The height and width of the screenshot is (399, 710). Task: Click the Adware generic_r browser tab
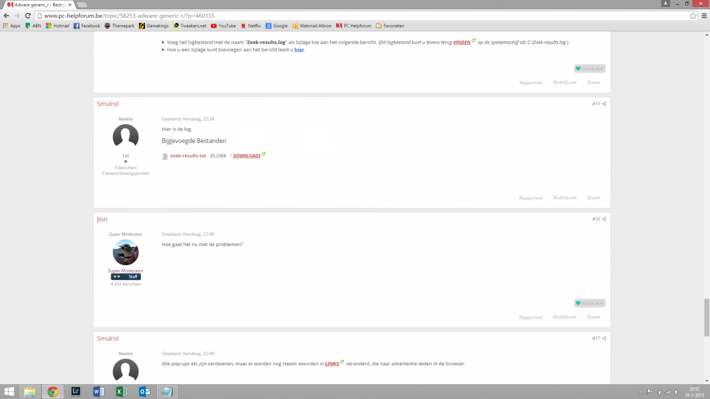click(38, 4)
